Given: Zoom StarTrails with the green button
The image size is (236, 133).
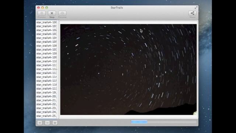Looking at the screenshot, I should [47, 7].
